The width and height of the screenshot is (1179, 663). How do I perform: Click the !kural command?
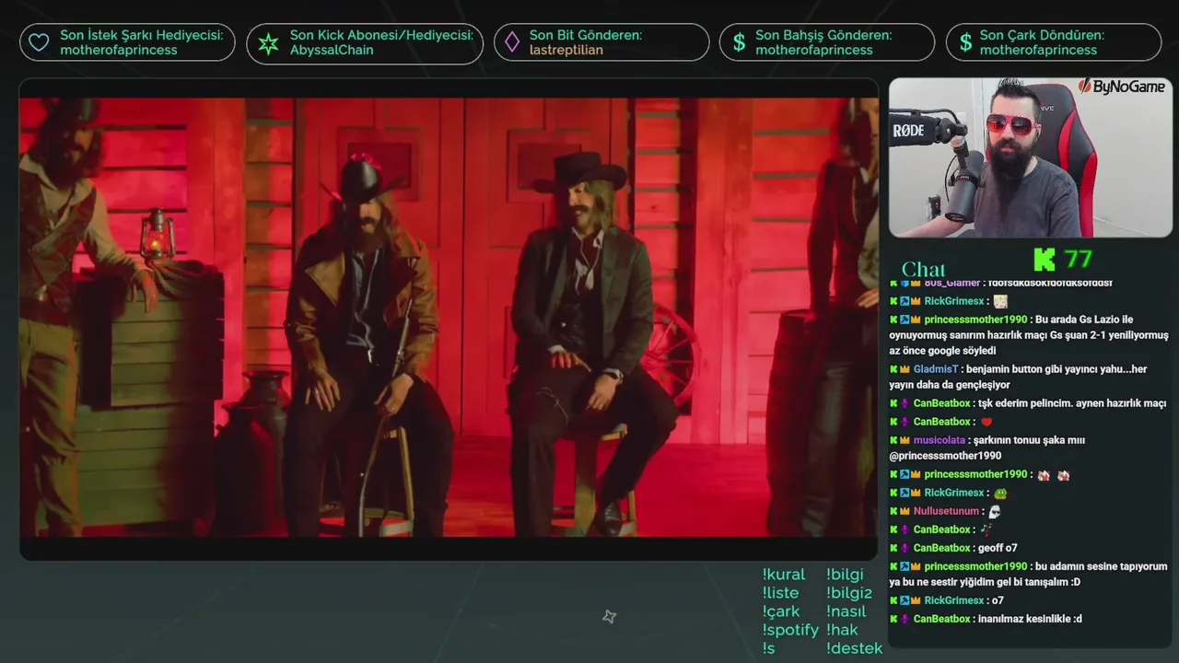click(x=784, y=575)
